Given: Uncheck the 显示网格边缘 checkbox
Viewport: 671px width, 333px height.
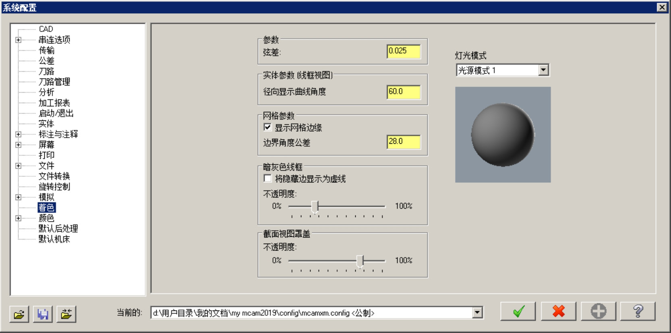Looking at the screenshot, I should 267,127.
